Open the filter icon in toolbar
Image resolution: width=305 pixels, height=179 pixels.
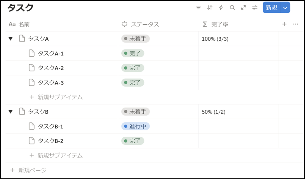point(198,8)
